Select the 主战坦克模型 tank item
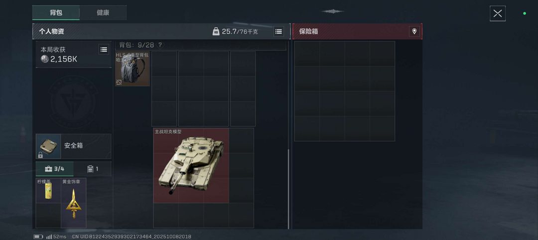 tap(191, 165)
